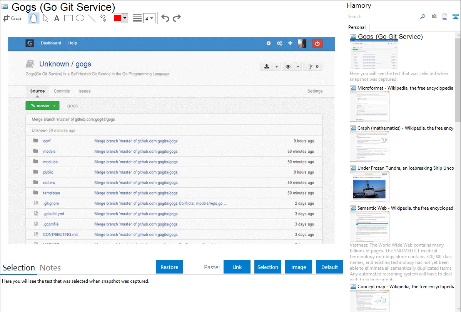Click the Gogs G logo in the snapshot

29,43
